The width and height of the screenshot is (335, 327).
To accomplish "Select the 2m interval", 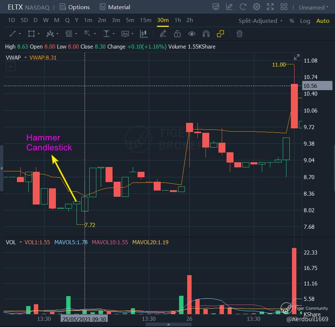I will coord(102,20).
